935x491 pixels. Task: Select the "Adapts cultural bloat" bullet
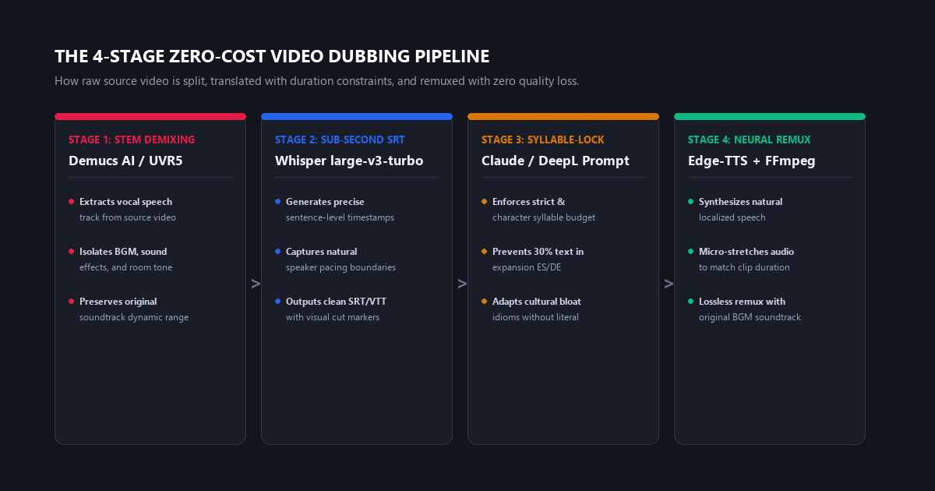537,302
